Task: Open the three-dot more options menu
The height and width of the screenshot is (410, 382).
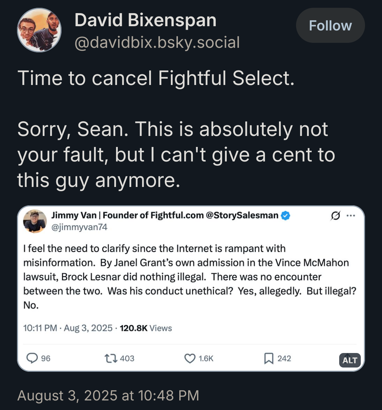Action: pyautogui.click(x=351, y=216)
